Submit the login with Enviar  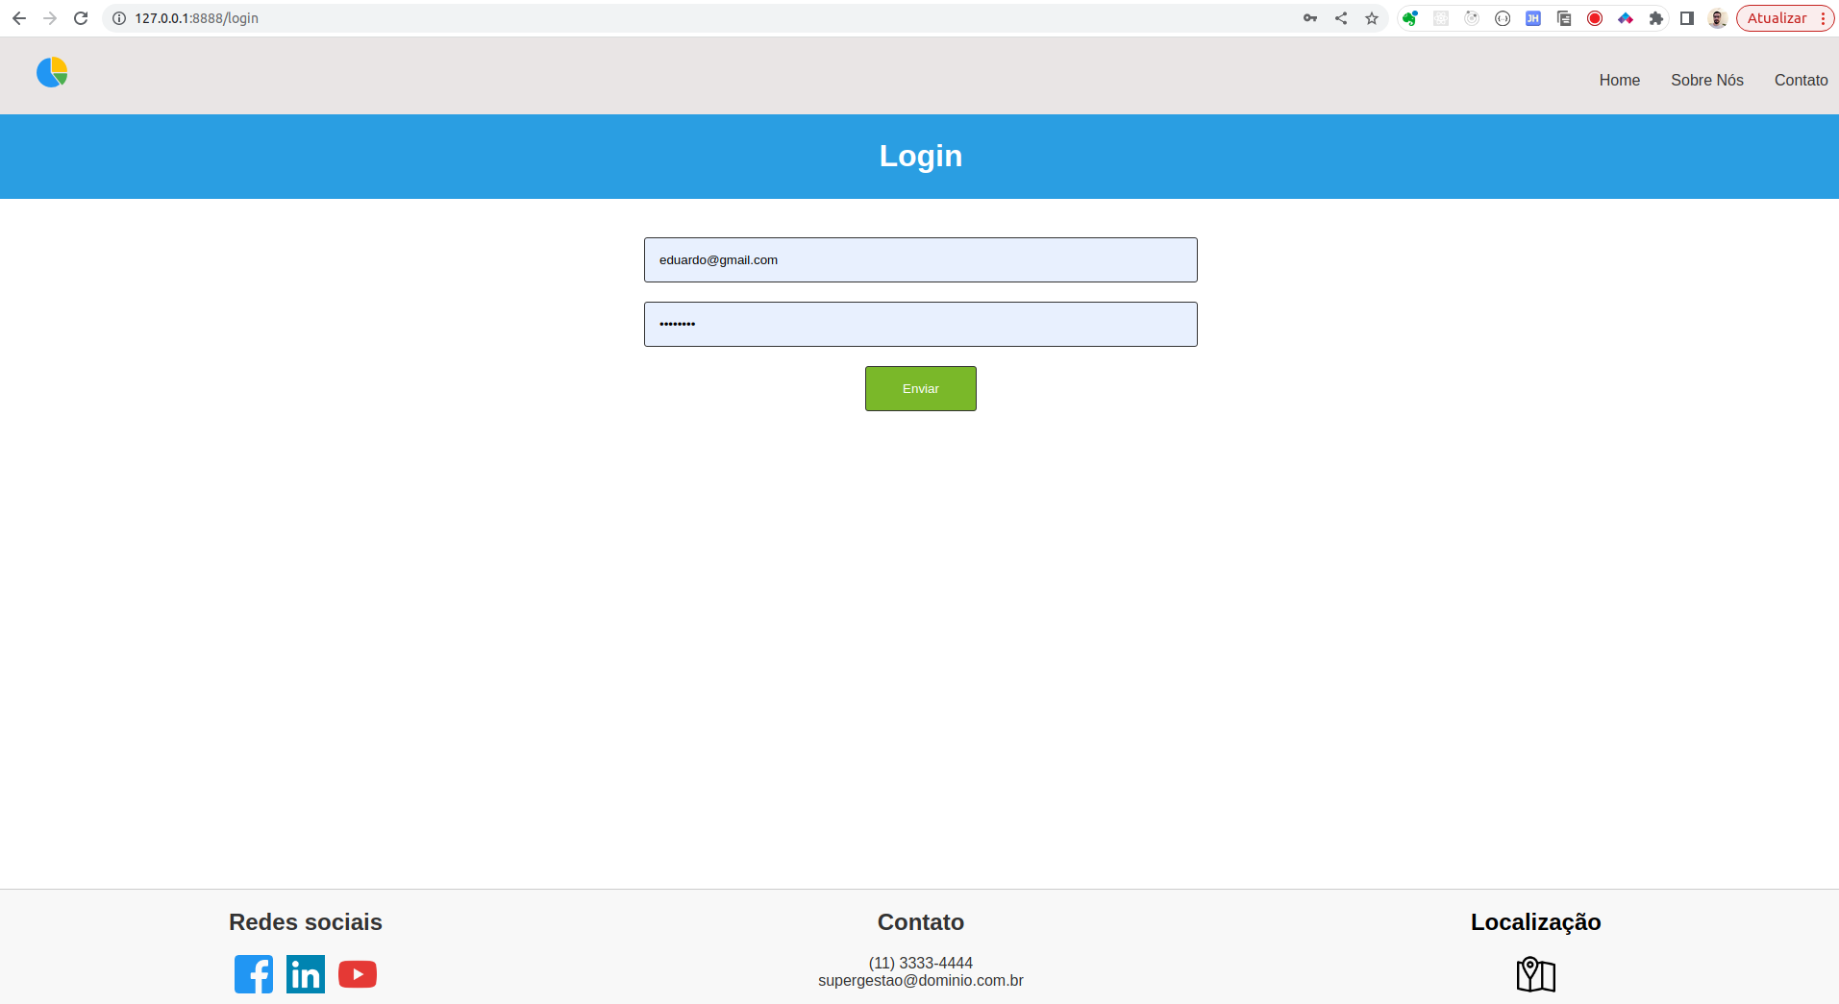[x=920, y=388]
